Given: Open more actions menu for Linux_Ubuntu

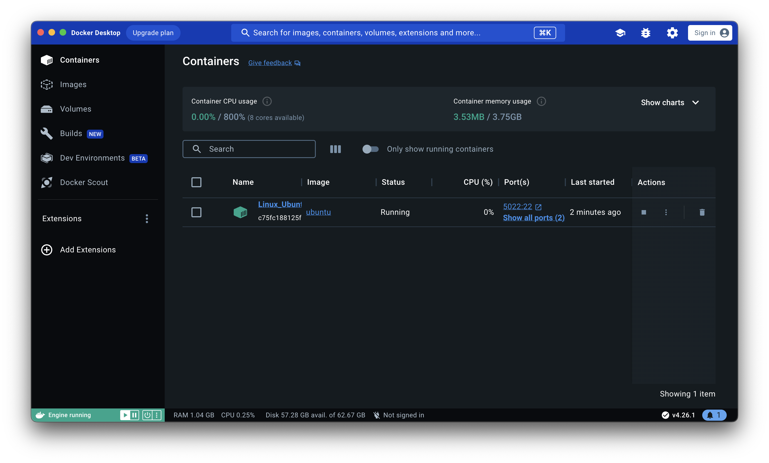Looking at the screenshot, I should [x=666, y=212].
